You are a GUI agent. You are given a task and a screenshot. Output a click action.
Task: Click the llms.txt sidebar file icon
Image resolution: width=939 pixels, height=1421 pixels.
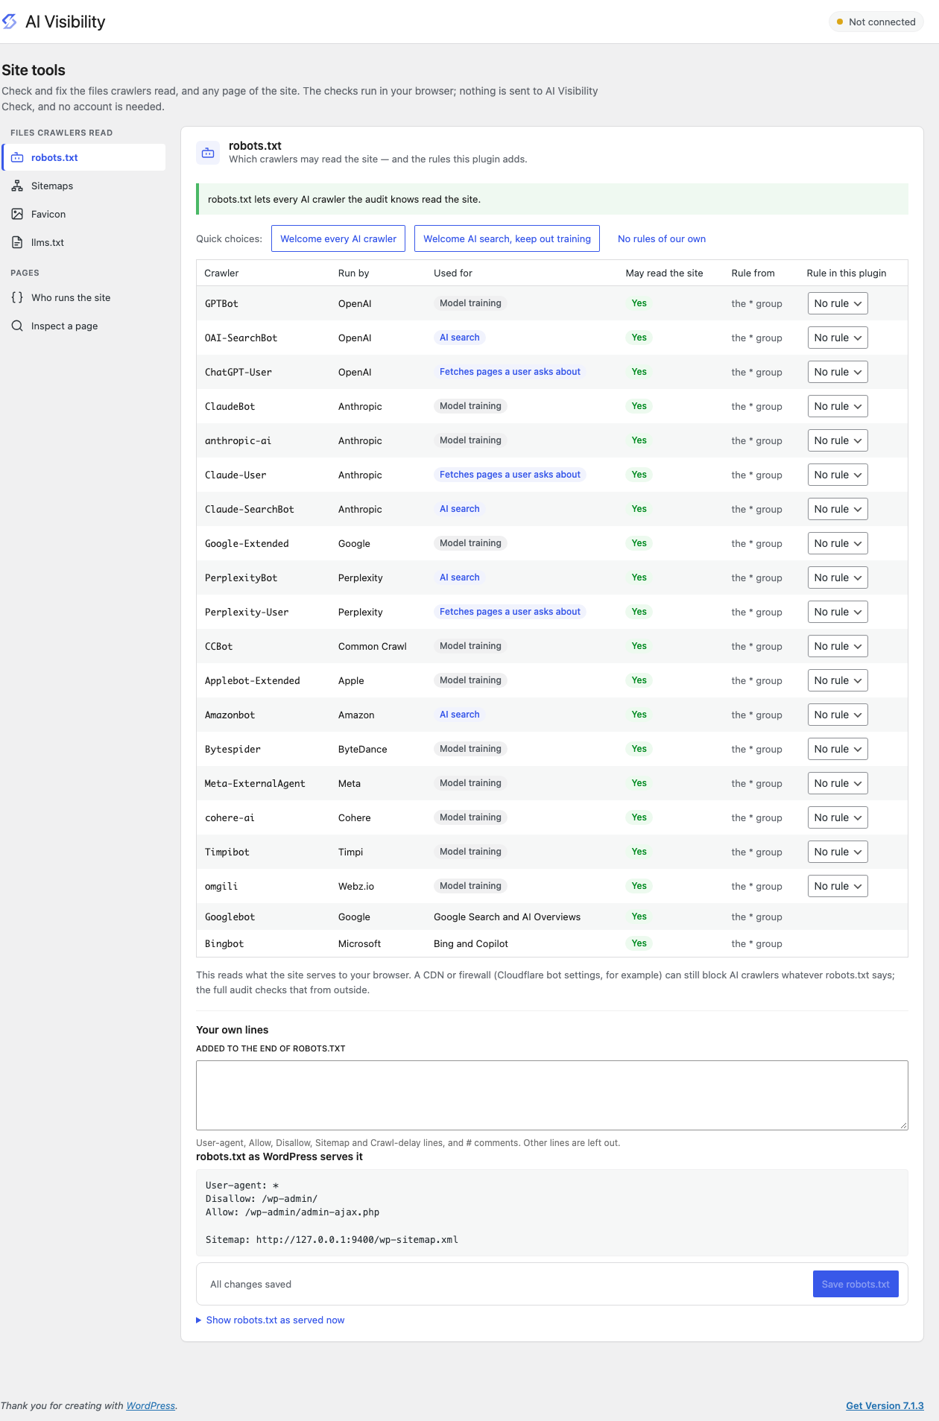(x=17, y=243)
